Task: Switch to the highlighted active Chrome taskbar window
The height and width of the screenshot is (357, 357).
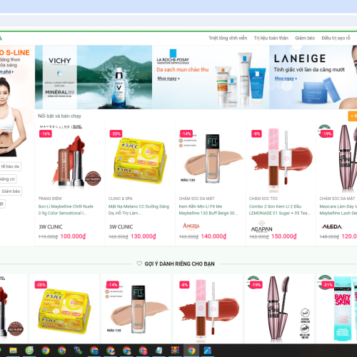Action: 191,351
